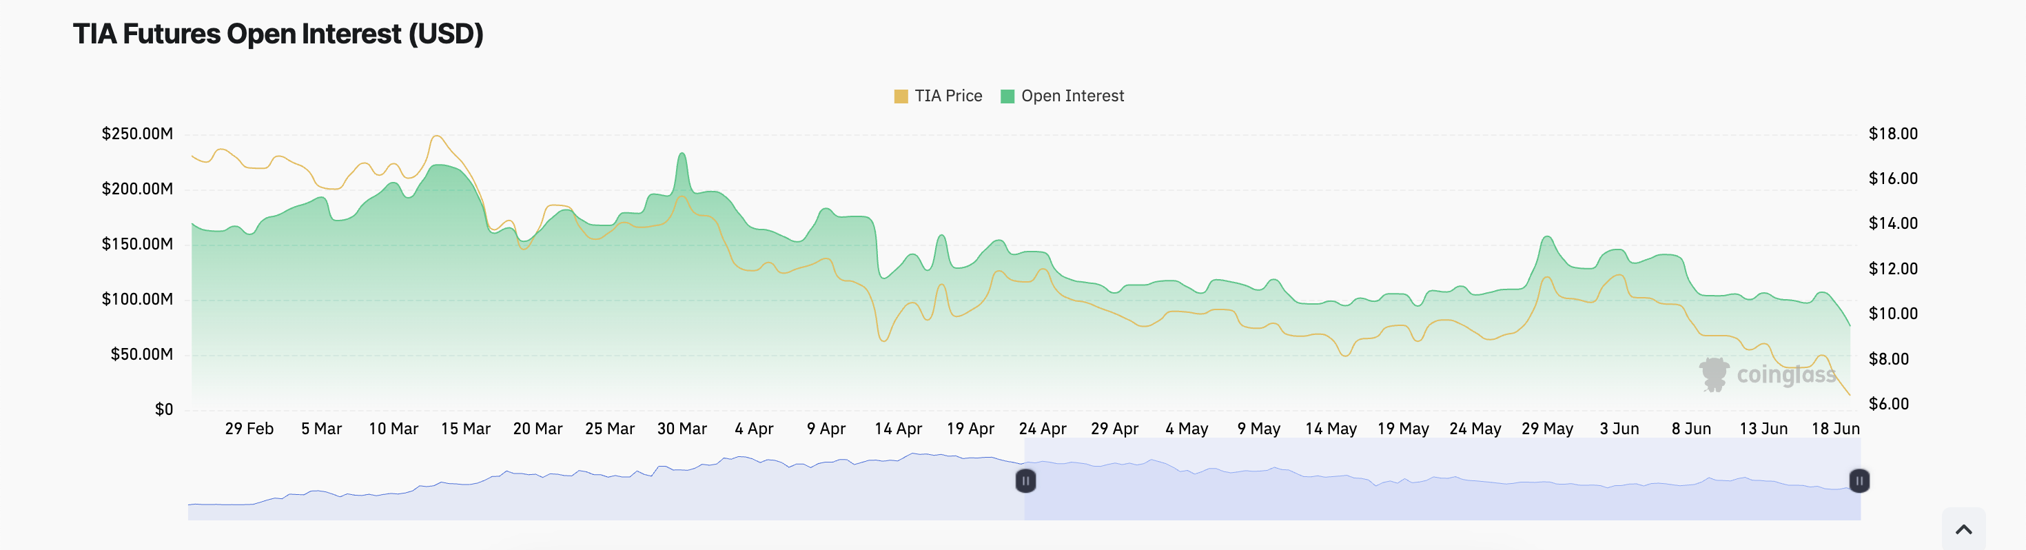Click the yellow TIA Price legend swatch
This screenshot has height=550, width=2026.
(x=901, y=96)
